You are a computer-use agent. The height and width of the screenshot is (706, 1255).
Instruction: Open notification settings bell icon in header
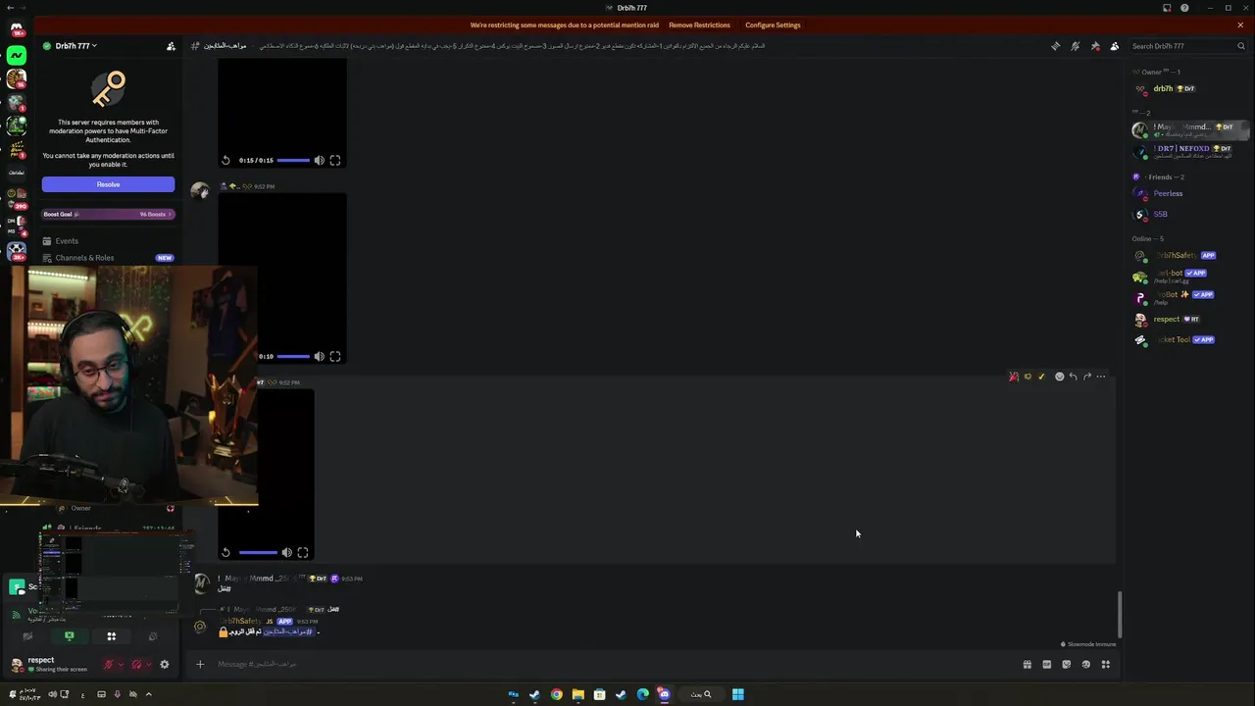click(x=1075, y=46)
